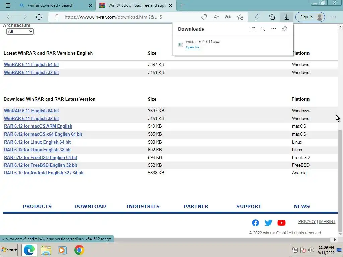Click RAR 6.12 for Linux English 64 bit
Image resolution: width=343 pixels, height=257 pixels.
[37, 142]
